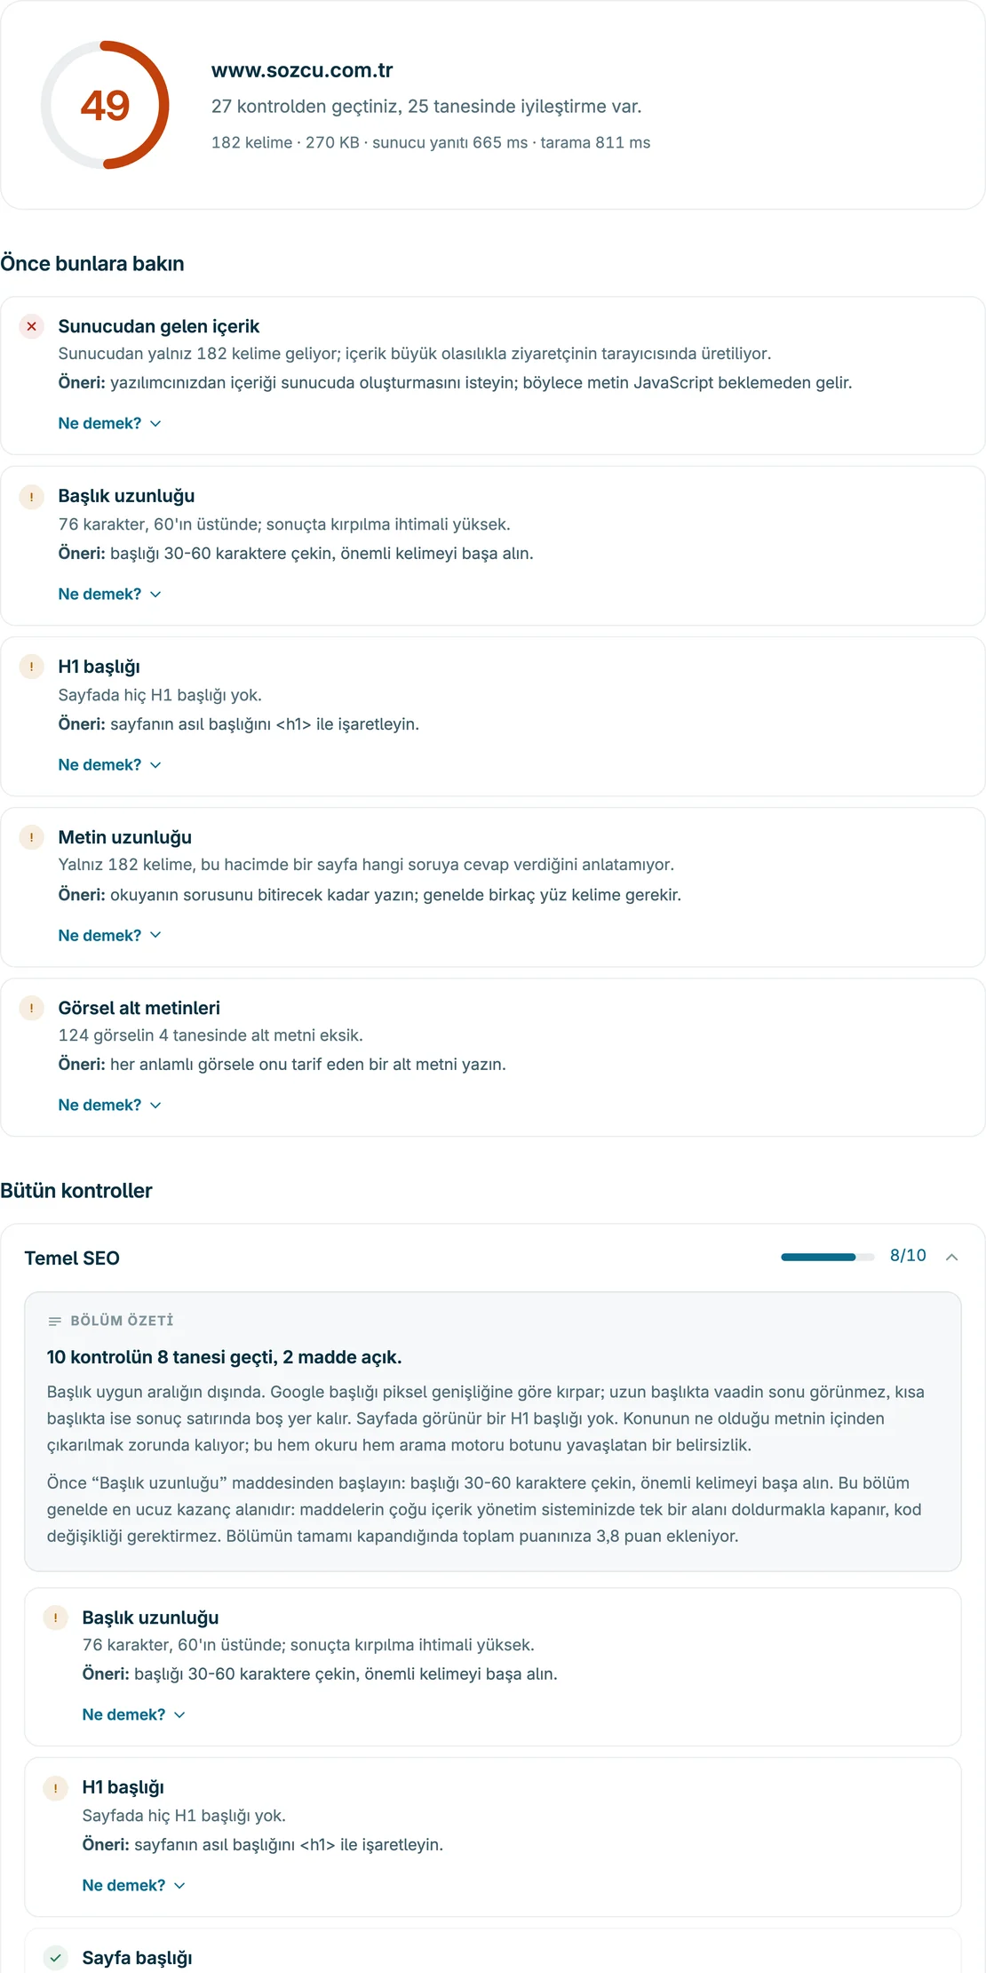Click the Temel SEO 8/10 progress bar

click(x=827, y=1257)
